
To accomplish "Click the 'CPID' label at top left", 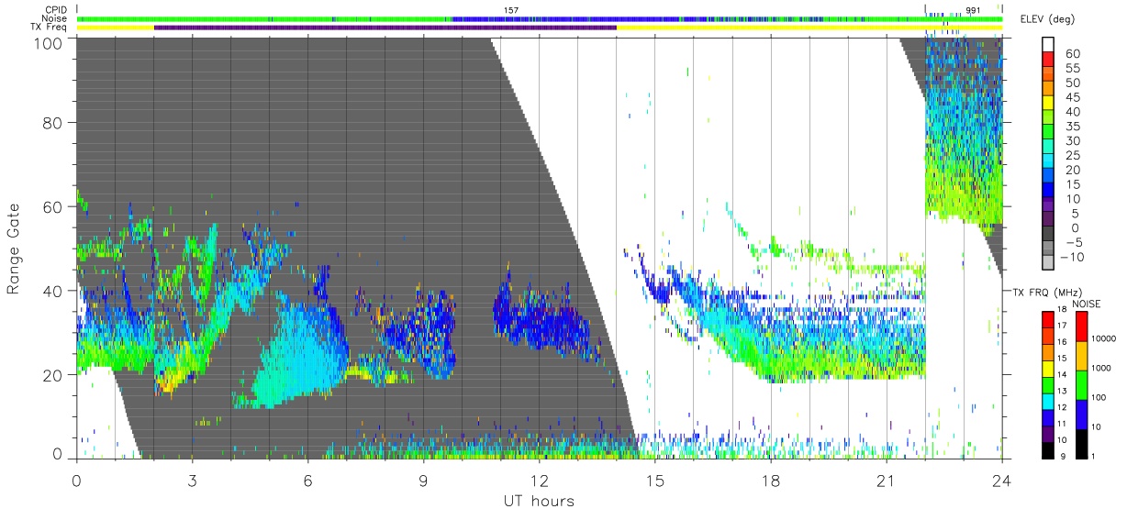I will pyautogui.click(x=55, y=9).
